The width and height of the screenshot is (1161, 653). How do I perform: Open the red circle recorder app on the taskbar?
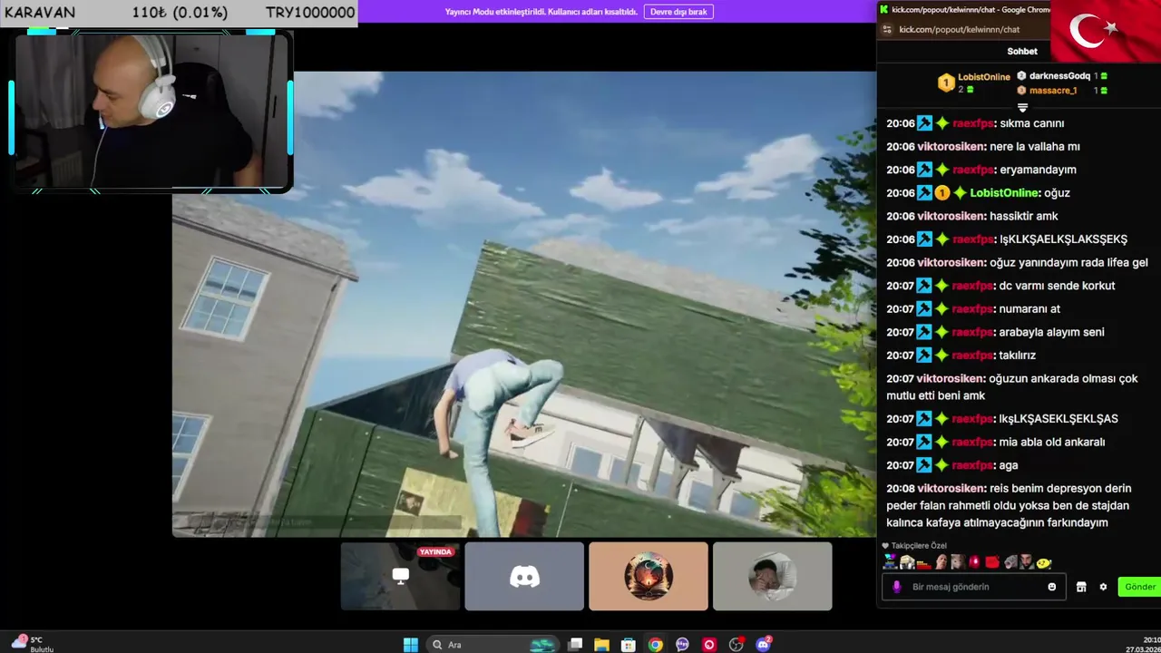[x=709, y=645]
